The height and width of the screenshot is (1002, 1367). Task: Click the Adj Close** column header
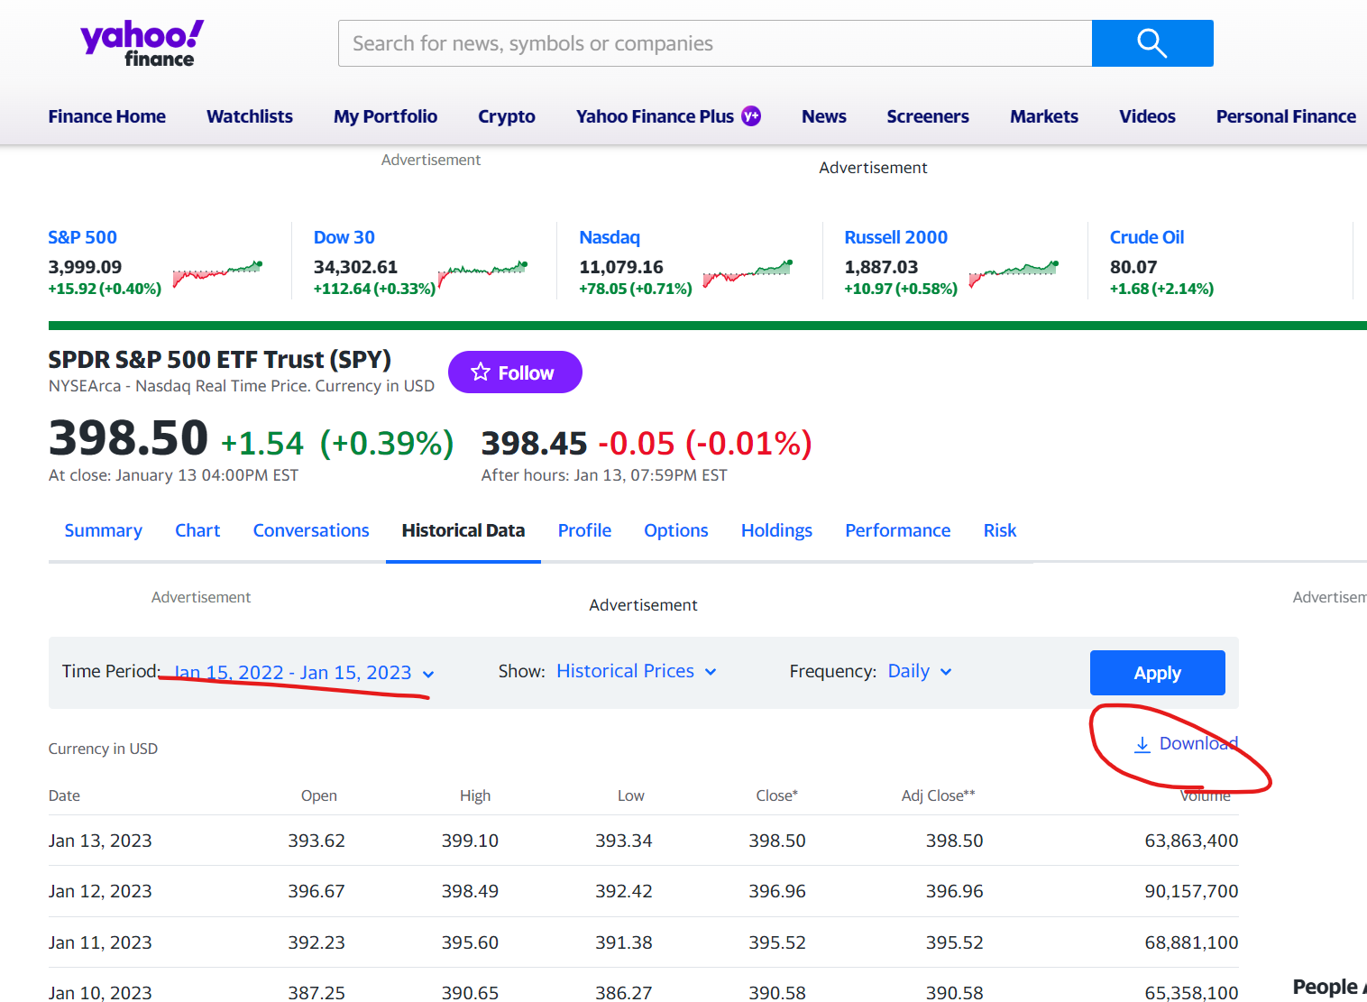coord(938,795)
